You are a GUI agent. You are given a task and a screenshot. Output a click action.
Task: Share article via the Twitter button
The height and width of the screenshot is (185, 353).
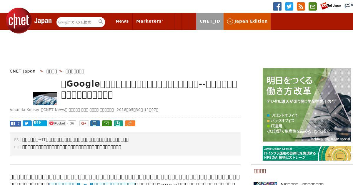[x=27, y=124]
